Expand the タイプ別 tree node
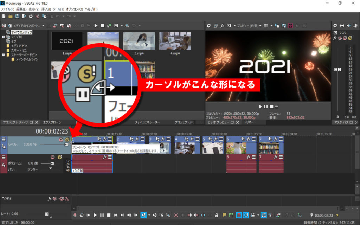This screenshot has height=225, width=360. click(4, 37)
